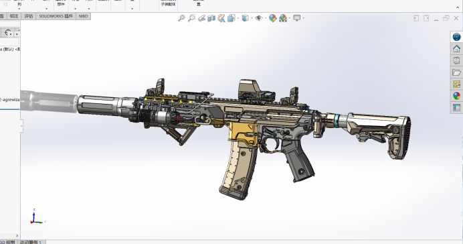Viewport: 463px width, 244px height.
Task: Restore down the document window
Action: pyautogui.click(x=446, y=18)
